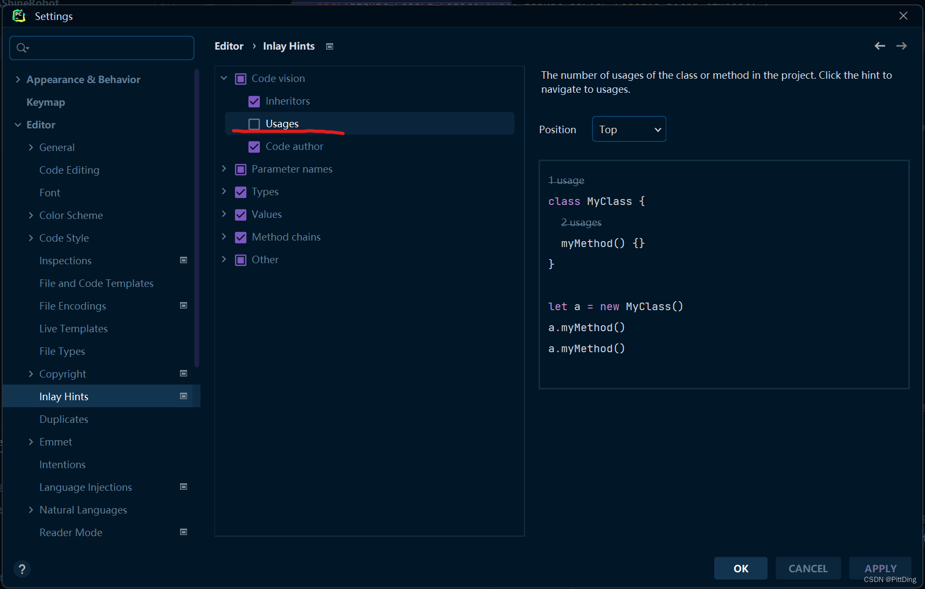Uncheck the Types checkbox

click(240, 192)
